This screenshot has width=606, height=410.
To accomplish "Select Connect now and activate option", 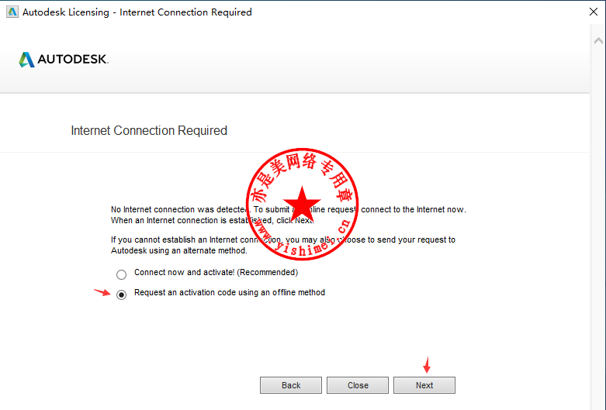I will point(121,274).
